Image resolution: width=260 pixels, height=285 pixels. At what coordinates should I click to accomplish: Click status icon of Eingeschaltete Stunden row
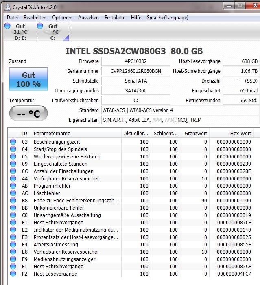[13, 164]
